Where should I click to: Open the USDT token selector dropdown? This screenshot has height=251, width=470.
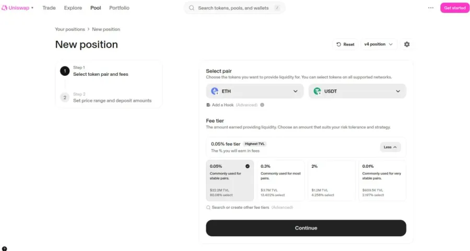click(357, 91)
